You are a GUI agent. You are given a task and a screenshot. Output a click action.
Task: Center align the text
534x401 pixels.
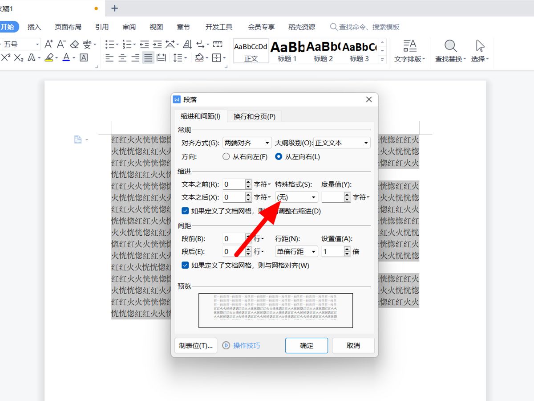click(122, 57)
